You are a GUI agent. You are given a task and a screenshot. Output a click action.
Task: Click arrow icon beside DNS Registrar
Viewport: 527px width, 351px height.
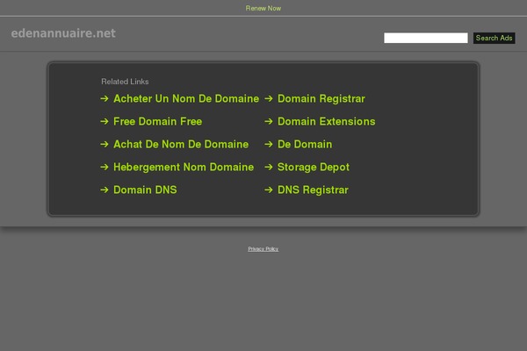269,190
